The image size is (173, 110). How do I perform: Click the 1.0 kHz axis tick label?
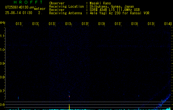pos(2,50)
